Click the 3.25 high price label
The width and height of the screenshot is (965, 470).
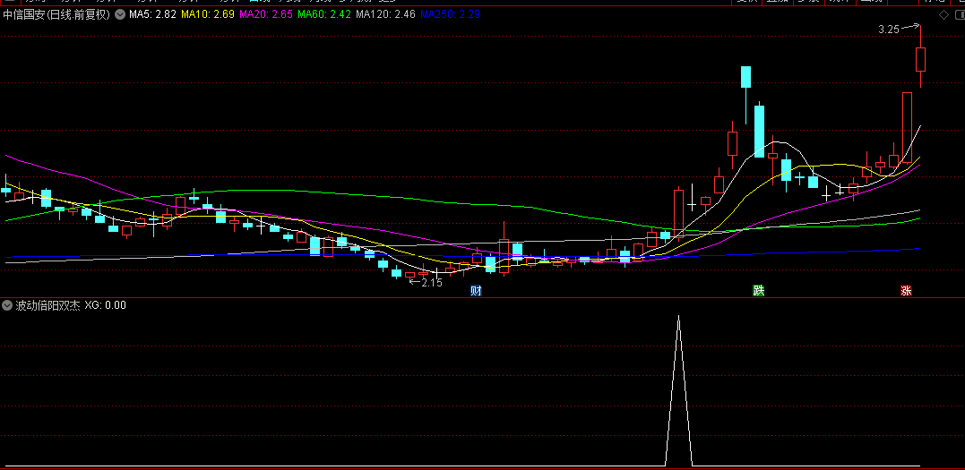coord(889,29)
